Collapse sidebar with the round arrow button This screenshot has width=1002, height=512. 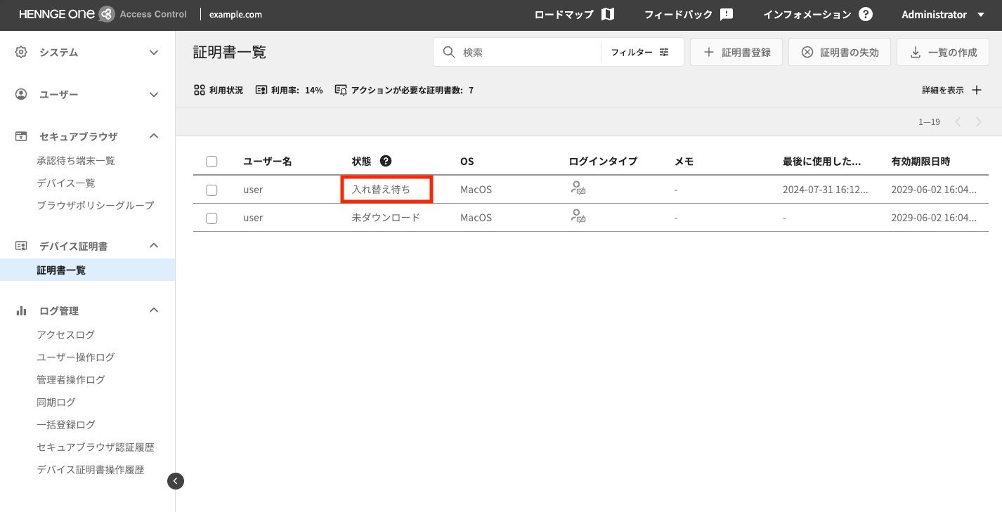click(x=176, y=481)
